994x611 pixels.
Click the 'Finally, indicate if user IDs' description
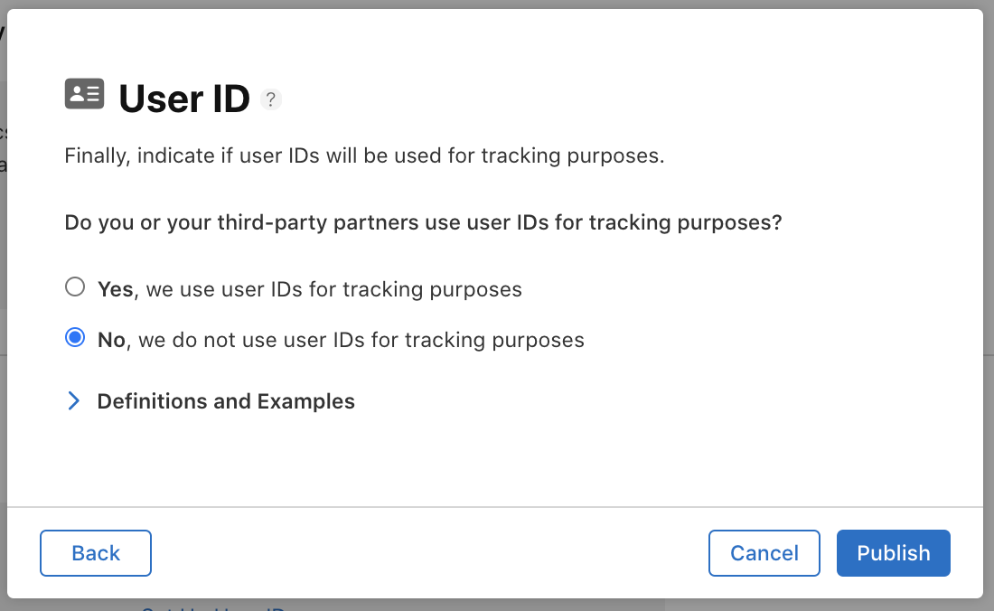364,156
